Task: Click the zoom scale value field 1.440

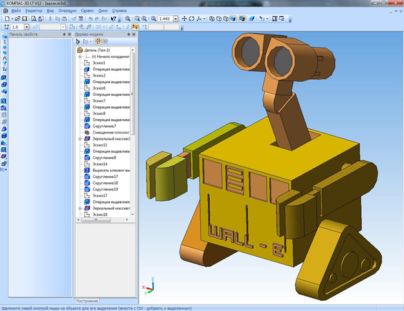Action: click(x=165, y=19)
